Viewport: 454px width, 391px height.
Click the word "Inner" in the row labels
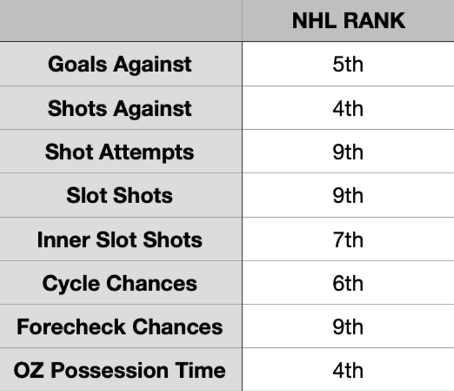tap(61, 240)
